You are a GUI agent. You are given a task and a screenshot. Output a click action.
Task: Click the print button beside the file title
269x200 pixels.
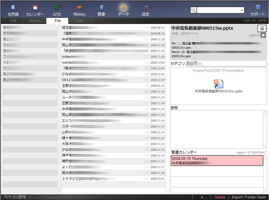[x=262, y=28]
